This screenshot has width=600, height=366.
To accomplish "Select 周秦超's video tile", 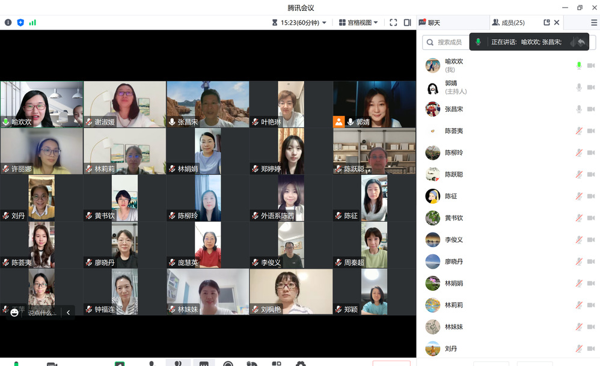I will point(374,245).
